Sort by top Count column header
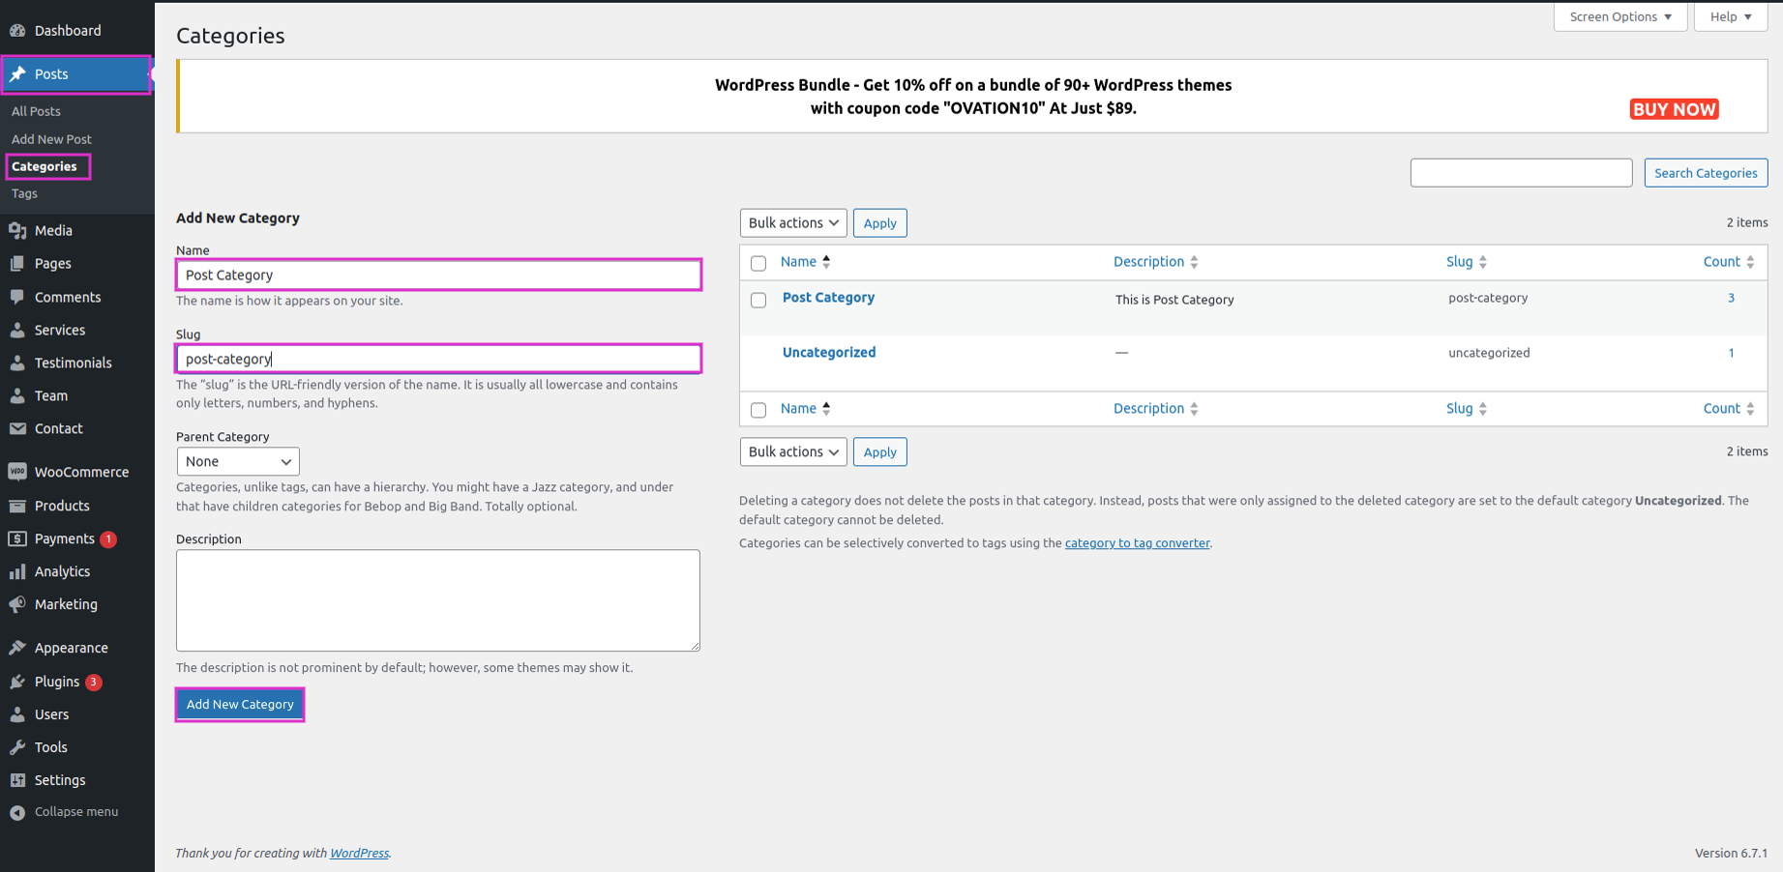This screenshot has height=872, width=1783. coord(1729,262)
